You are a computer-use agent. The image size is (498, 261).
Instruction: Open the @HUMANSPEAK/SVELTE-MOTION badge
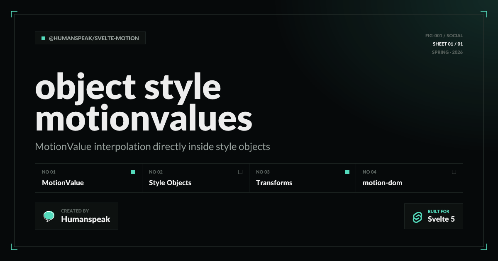[90, 38]
